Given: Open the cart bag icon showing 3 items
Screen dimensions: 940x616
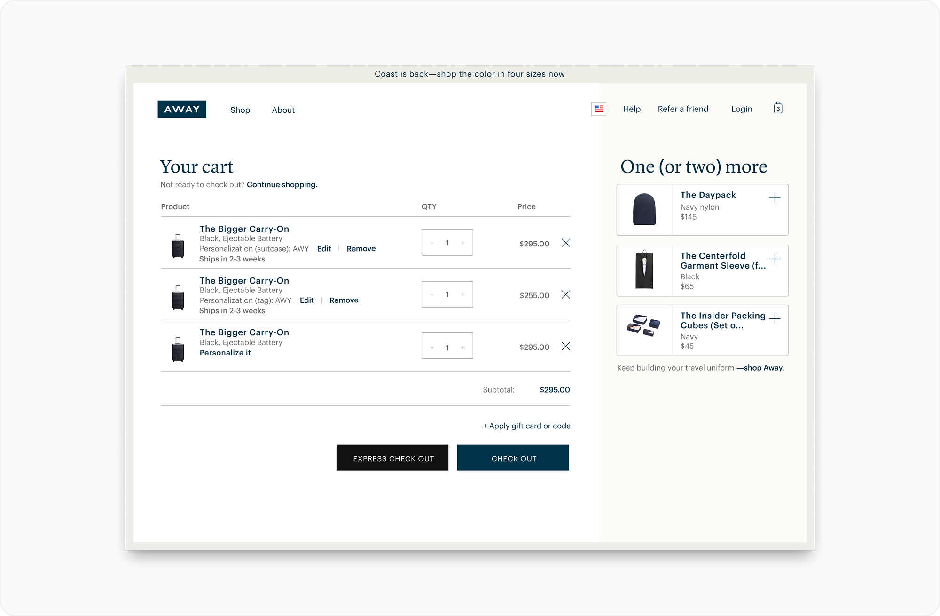Looking at the screenshot, I should click(x=778, y=108).
